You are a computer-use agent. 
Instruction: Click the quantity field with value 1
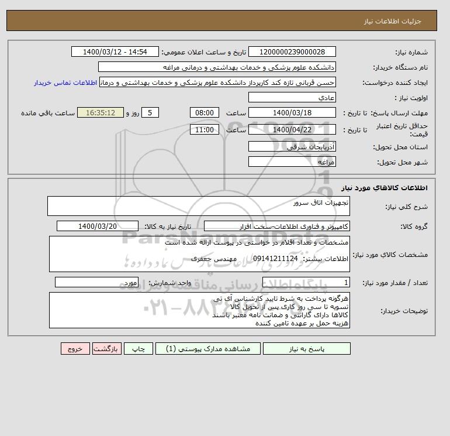coord(306,282)
